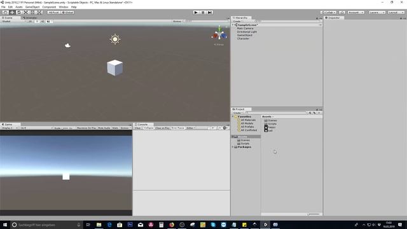Open Scenes folder in Assets pane
The width and height of the screenshot is (407, 229).
[x=270, y=120]
